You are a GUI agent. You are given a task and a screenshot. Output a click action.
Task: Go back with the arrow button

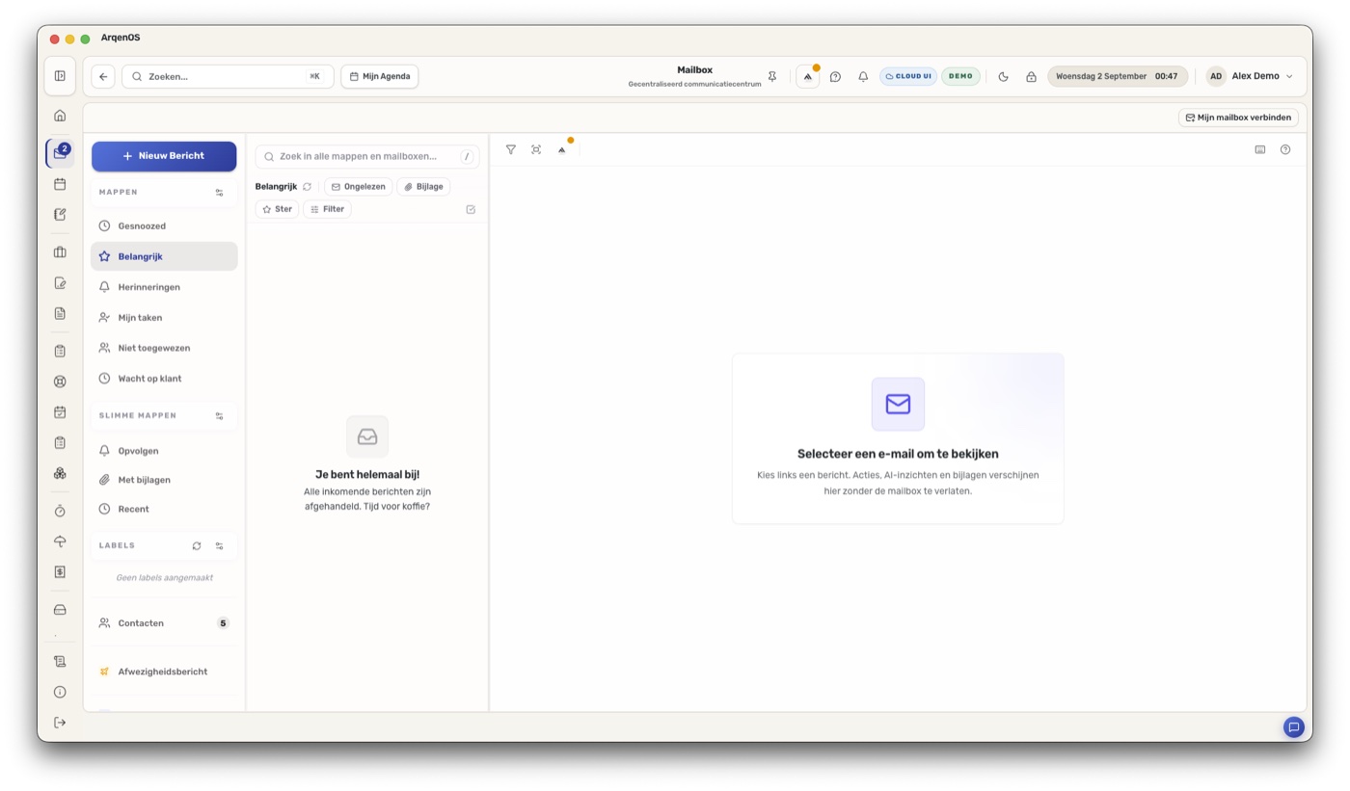(103, 76)
